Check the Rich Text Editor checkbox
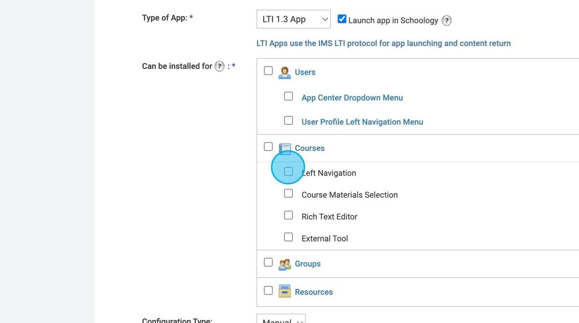The width and height of the screenshot is (579, 323). point(289,215)
